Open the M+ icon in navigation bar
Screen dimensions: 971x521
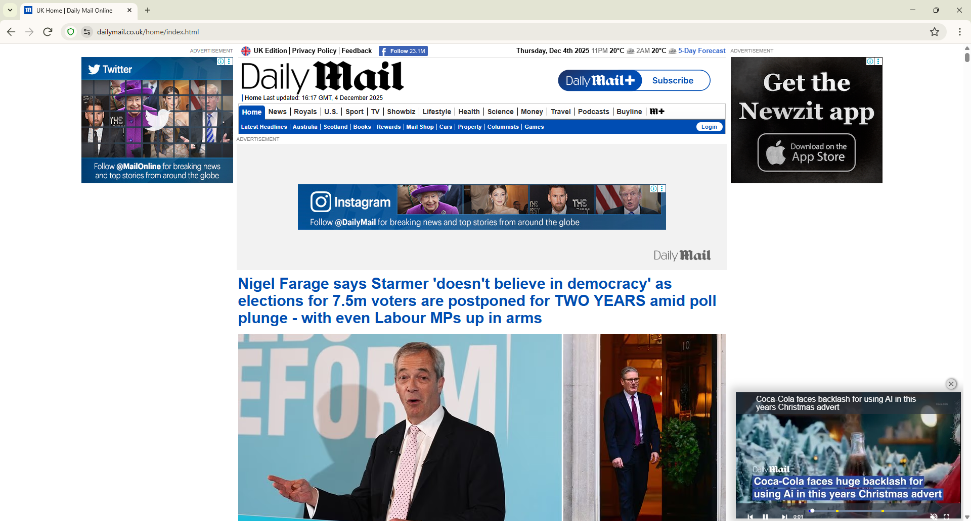click(657, 112)
